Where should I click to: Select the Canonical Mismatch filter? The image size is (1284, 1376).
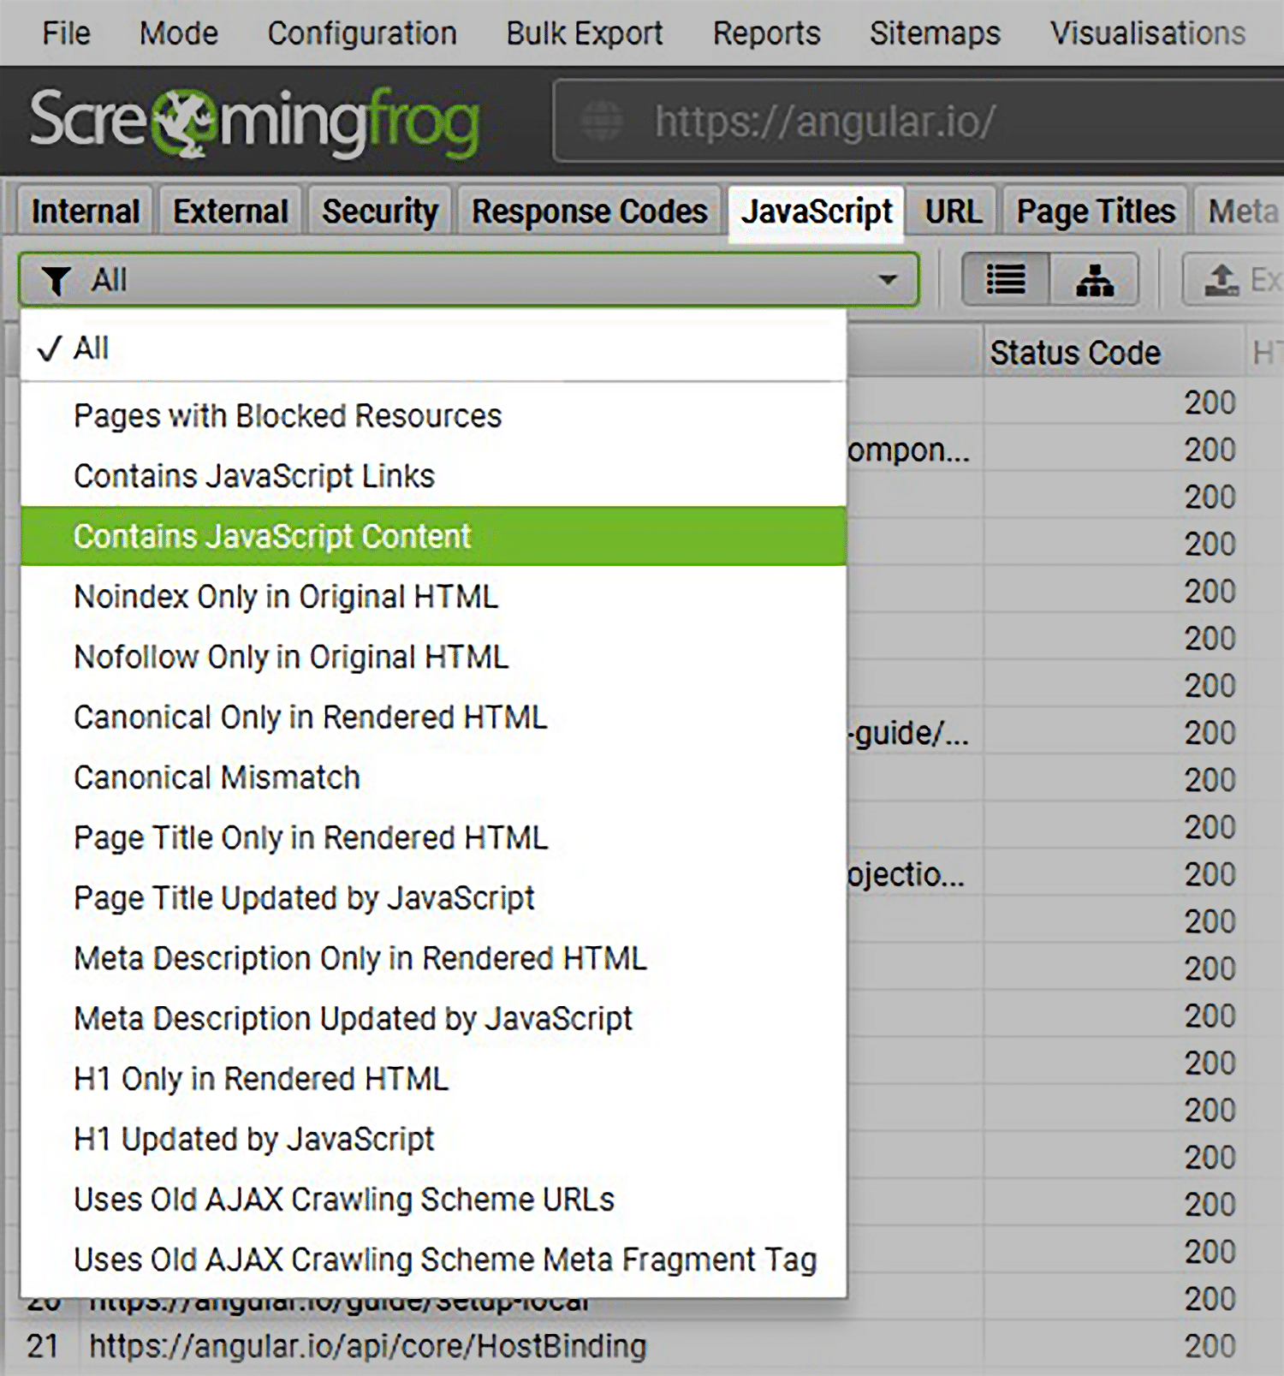(433, 777)
